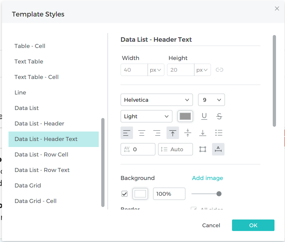
Task: Click the underline text icon
Action: click(204, 116)
